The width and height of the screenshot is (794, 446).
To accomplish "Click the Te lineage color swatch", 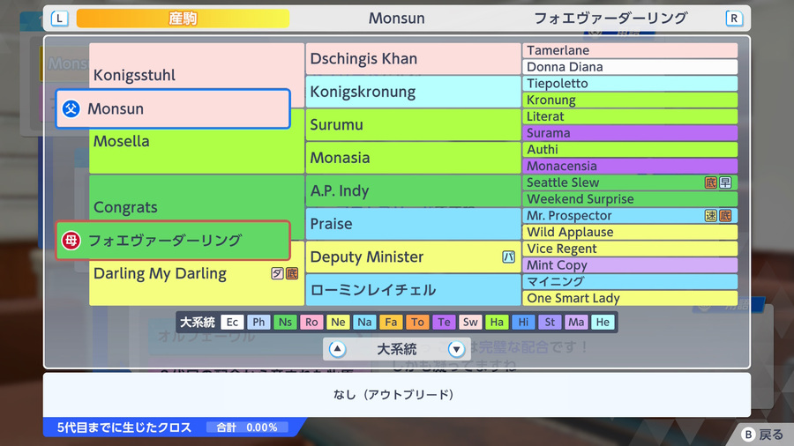I will coord(444,322).
